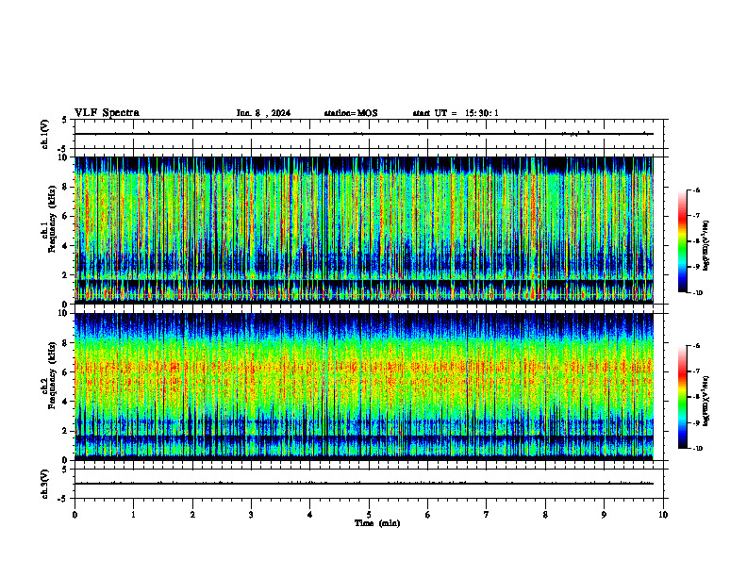Click time-axis tick label "0"
747x577 pixels.
click(75, 515)
